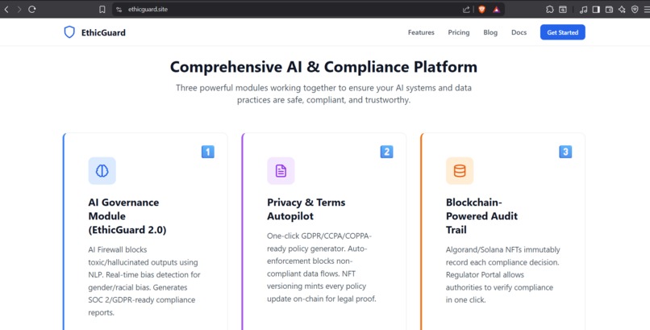Open Brave Rewards triangle icon
The height and width of the screenshot is (330, 650).
tap(496, 9)
